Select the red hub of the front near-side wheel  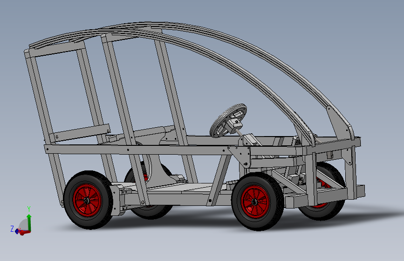tap(255, 202)
